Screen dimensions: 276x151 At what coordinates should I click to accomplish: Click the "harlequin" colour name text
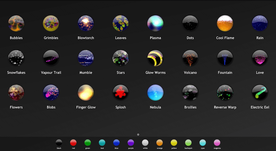(x=188, y=148)
